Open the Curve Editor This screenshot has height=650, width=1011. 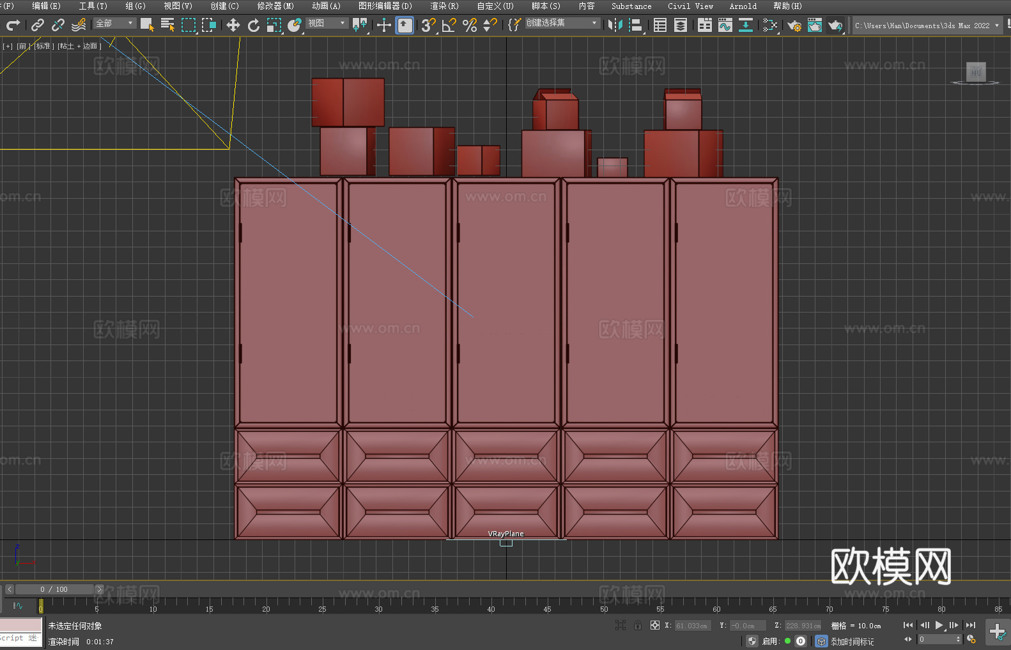(725, 25)
